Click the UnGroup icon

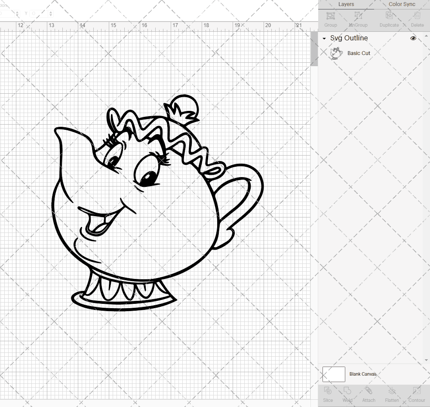pyautogui.click(x=358, y=18)
